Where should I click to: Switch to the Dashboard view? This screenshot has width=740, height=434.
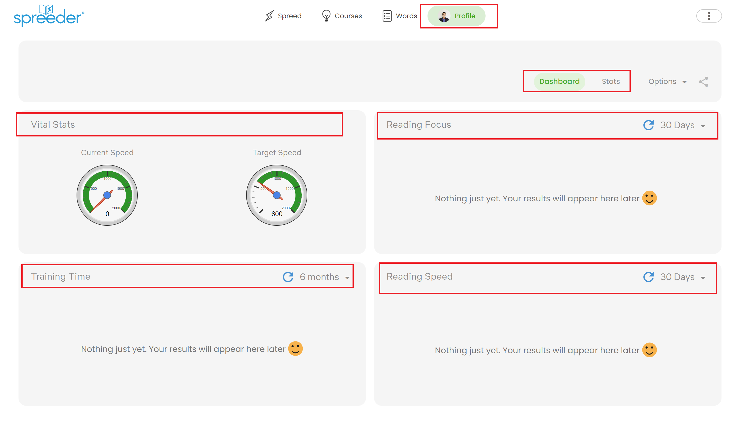click(x=559, y=82)
